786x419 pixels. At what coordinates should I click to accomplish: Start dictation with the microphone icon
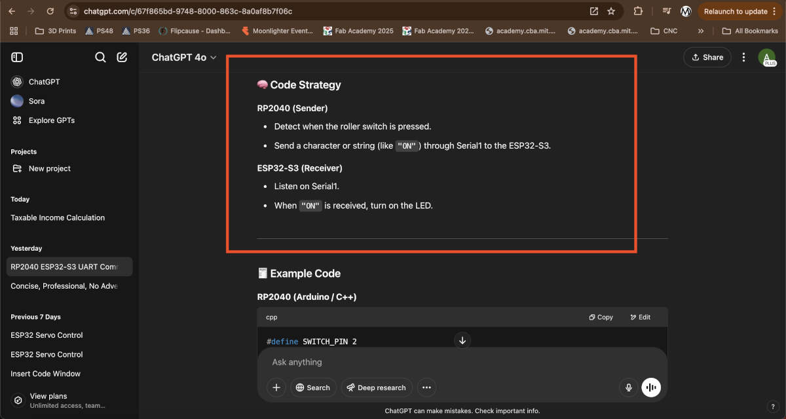(x=629, y=388)
